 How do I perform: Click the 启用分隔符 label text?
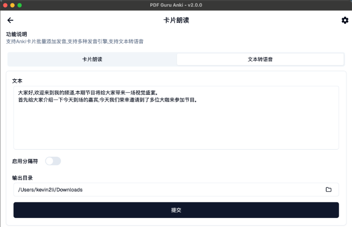[25, 161]
